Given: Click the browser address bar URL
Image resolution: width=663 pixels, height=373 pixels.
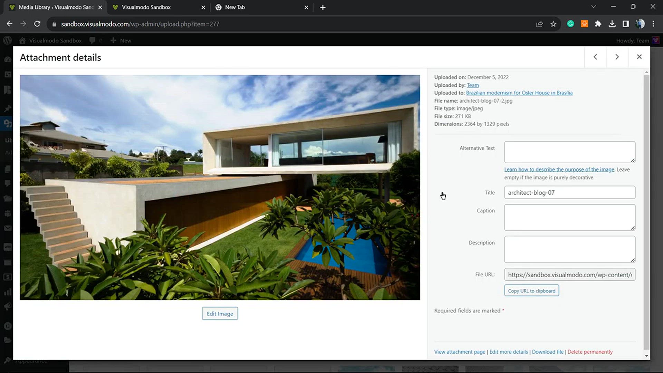Looking at the screenshot, I should click(x=140, y=24).
